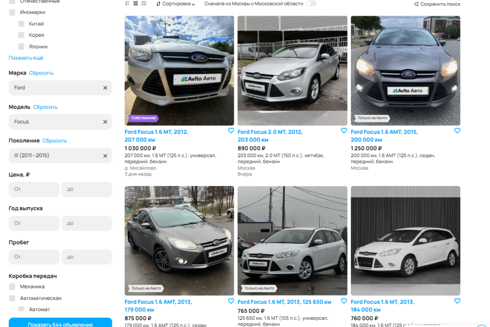Click the Год выпуска до field
The image size is (490, 327).
pos(87,223)
